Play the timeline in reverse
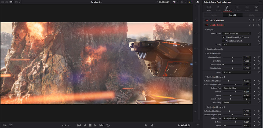 coord(85,125)
